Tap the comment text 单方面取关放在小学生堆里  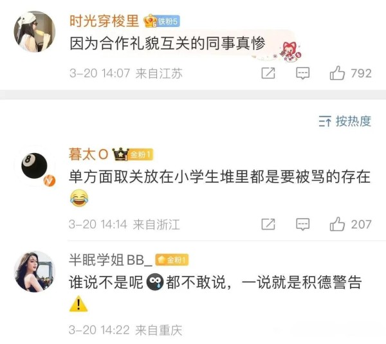pyautogui.click(x=159, y=177)
